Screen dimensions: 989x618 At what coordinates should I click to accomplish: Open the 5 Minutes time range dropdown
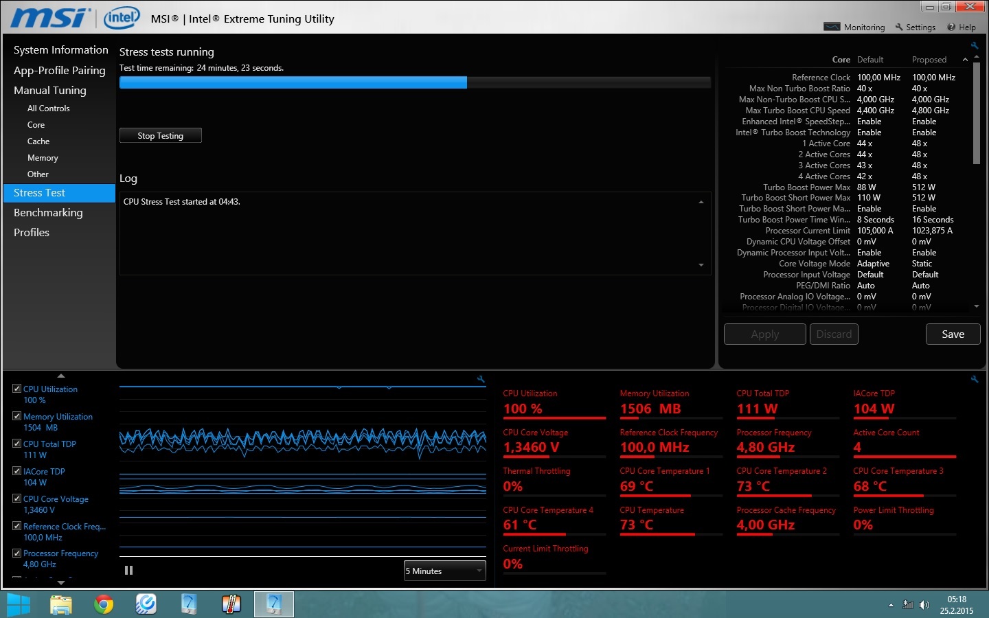(445, 571)
